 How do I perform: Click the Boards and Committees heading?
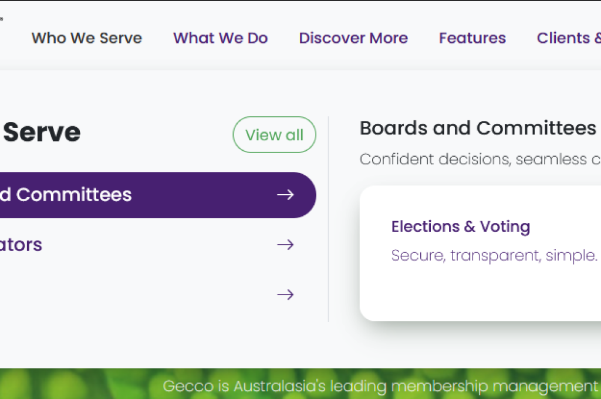pos(478,128)
